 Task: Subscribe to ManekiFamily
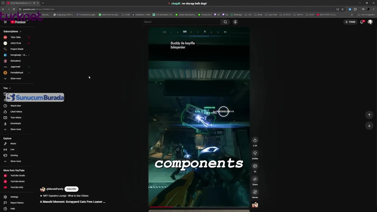[71, 189]
